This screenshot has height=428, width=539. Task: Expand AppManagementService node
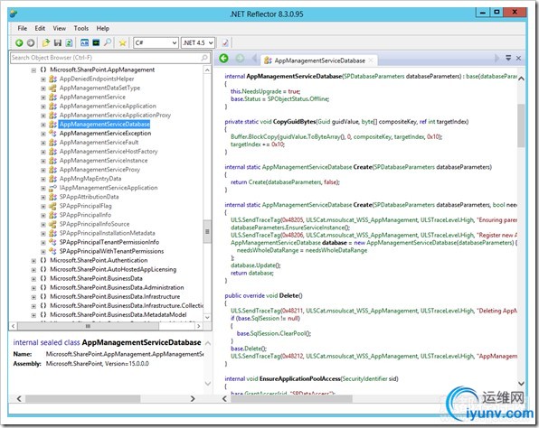click(x=43, y=98)
